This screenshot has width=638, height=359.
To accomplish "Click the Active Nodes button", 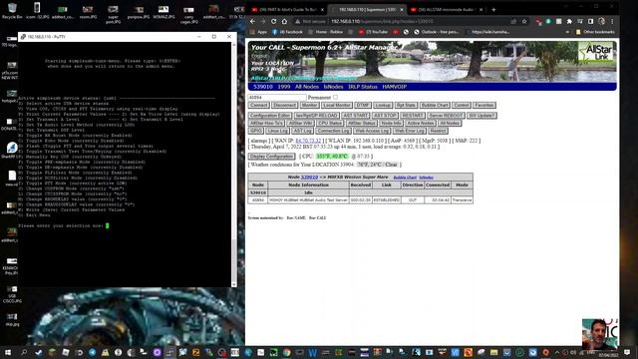I will point(421,123).
